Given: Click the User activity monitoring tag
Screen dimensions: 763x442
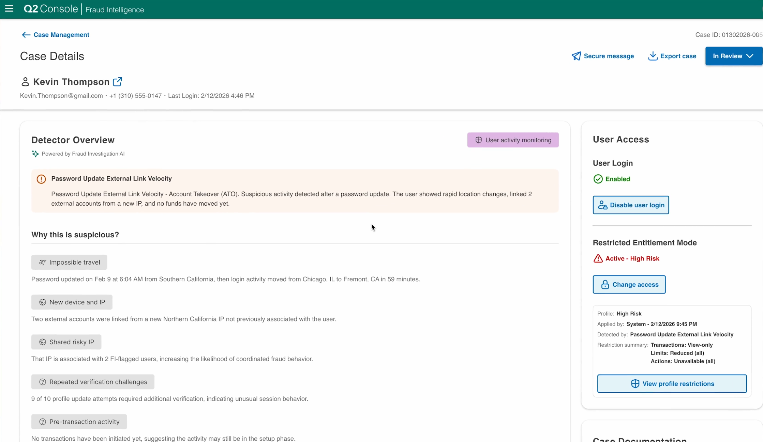Looking at the screenshot, I should tap(513, 140).
